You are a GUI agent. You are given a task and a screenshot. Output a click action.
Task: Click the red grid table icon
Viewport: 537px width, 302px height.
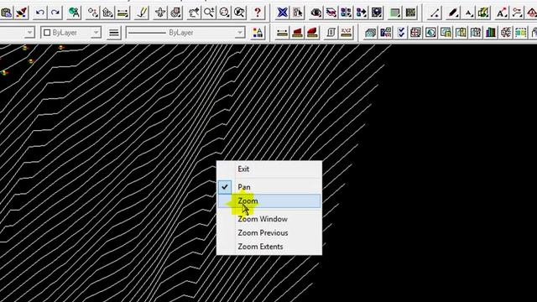pyautogui.click(x=416, y=33)
